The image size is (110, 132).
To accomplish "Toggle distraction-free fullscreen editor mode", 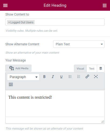I will [96, 77].
